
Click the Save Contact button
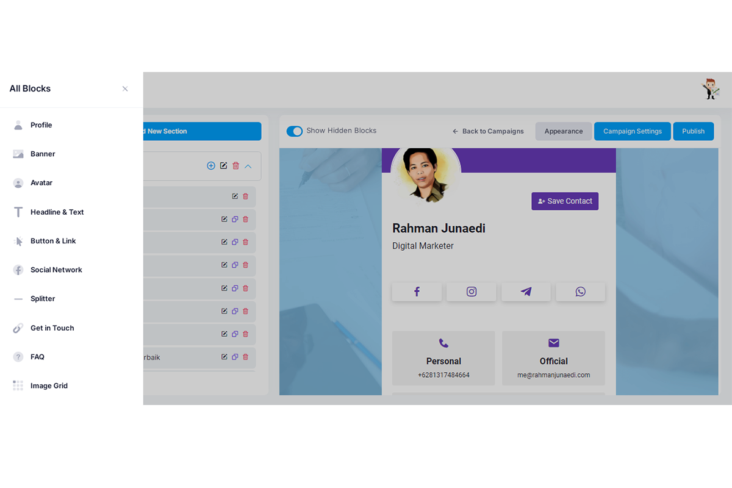565,201
